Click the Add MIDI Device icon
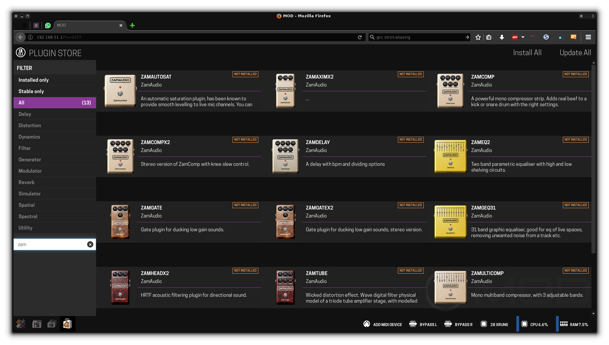This screenshot has height=345, width=609. tap(367, 324)
